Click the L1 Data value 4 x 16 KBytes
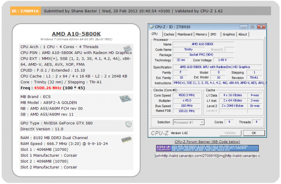281x184 pixels. pos(233,95)
